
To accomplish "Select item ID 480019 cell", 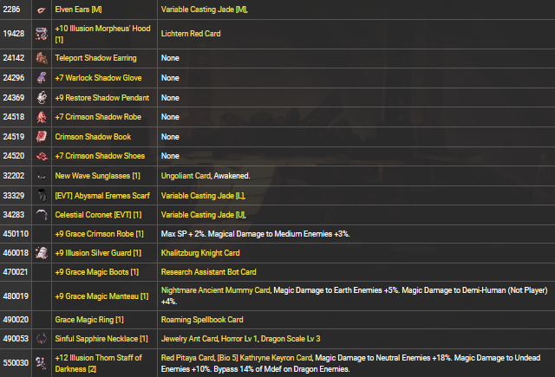I will [x=16, y=296].
